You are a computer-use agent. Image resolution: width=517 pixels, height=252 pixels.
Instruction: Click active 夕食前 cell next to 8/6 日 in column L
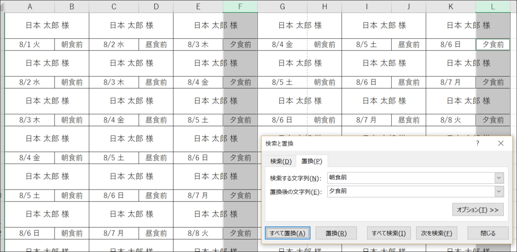pyautogui.click(x=493, y=44)
